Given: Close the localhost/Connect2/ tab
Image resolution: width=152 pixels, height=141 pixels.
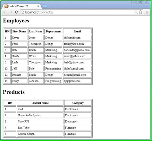Looking at the screenshot, I should [x=38, y=6].
